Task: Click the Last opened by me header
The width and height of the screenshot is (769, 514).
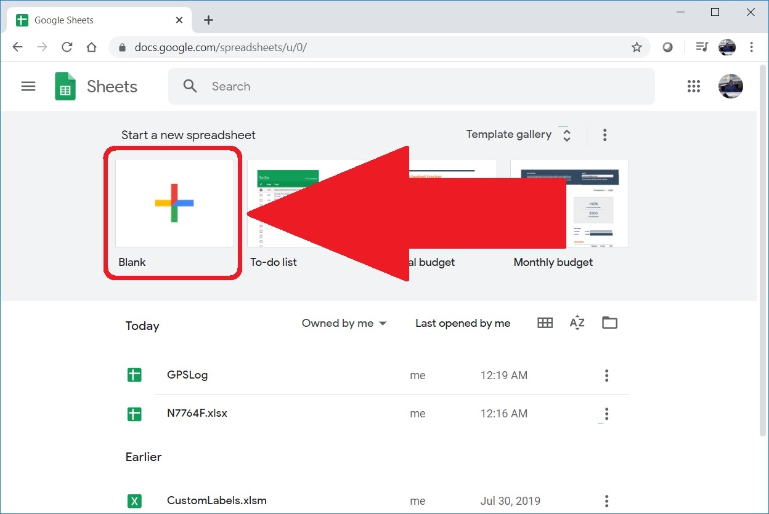Action: [463, 323]
